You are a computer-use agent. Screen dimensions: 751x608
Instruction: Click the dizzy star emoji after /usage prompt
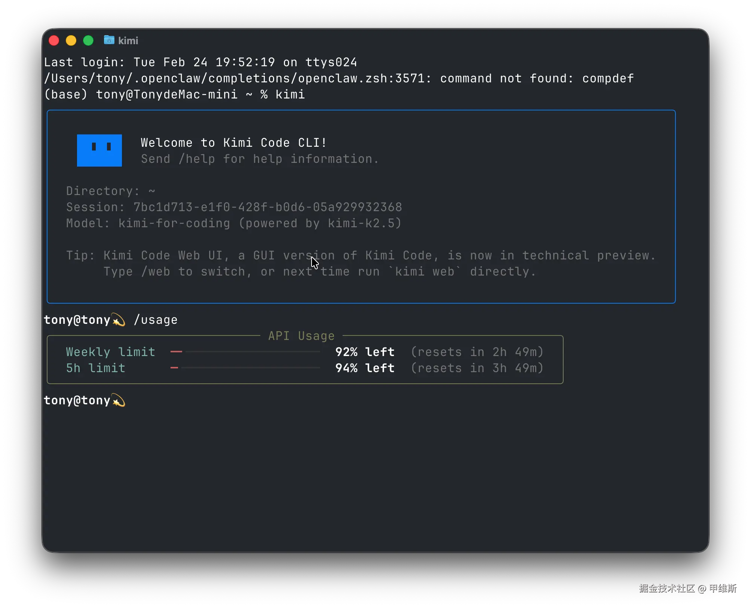(119, 320)
